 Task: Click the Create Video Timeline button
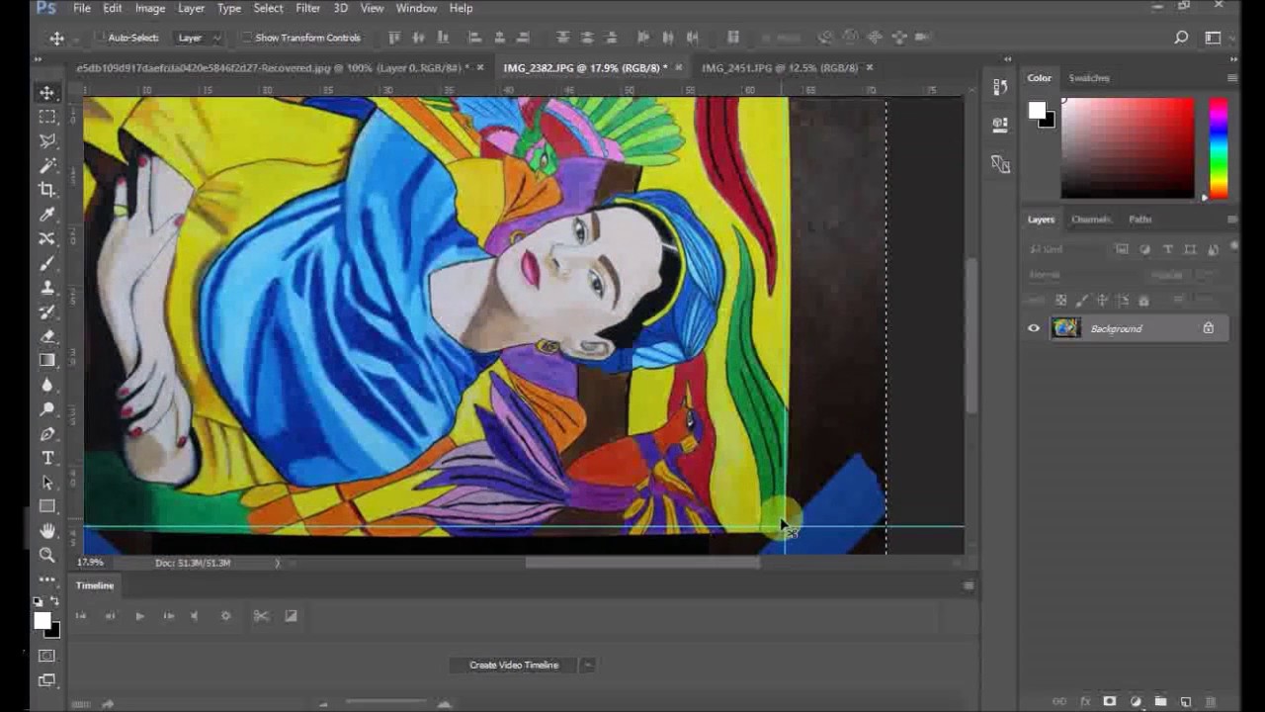tap(514, 665)
